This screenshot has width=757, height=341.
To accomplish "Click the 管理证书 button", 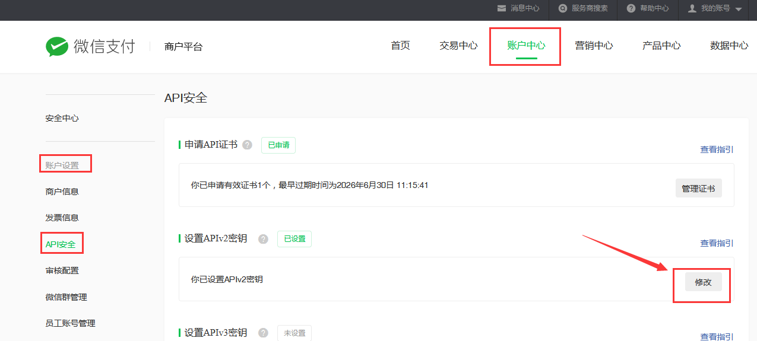I will 698,189.
